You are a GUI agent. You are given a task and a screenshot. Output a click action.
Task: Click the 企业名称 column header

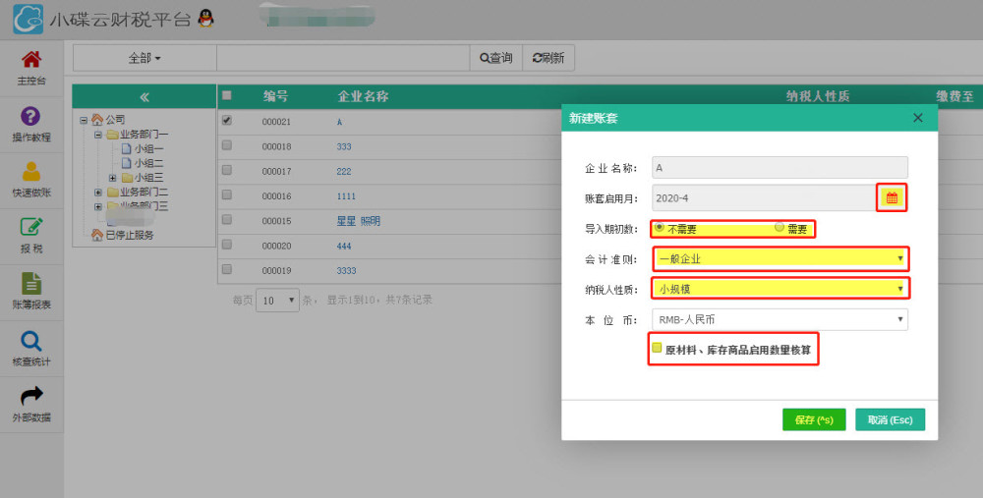pos(363,96)
